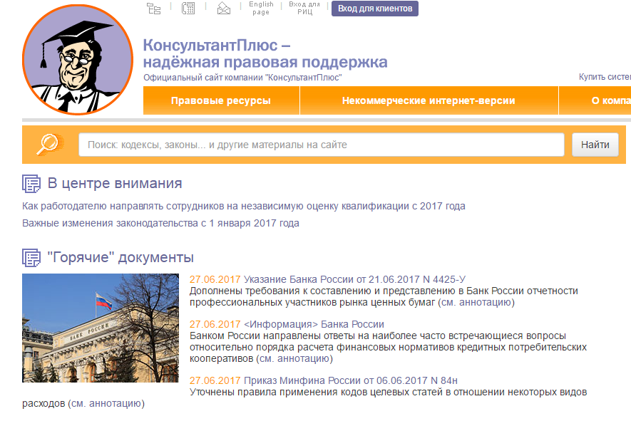Viewport: 631px width, 421px height.
Task: Open annotation for кодов целевых статей item
Action: (106, 404)
